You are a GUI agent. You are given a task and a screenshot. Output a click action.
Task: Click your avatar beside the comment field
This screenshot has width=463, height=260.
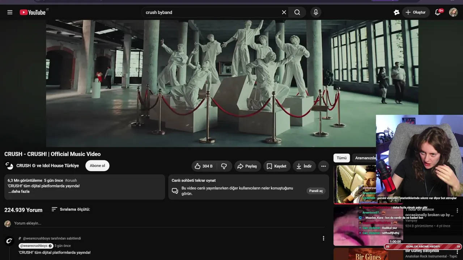pyautogui.click(x=8, y=224)
